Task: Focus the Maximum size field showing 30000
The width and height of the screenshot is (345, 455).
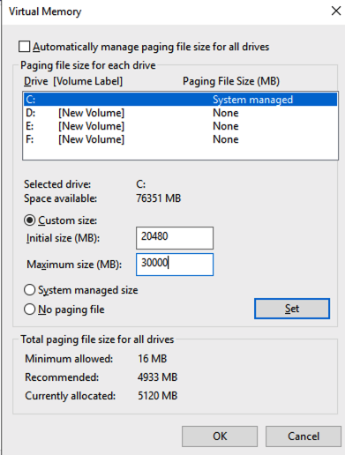Action: [175, 265]
